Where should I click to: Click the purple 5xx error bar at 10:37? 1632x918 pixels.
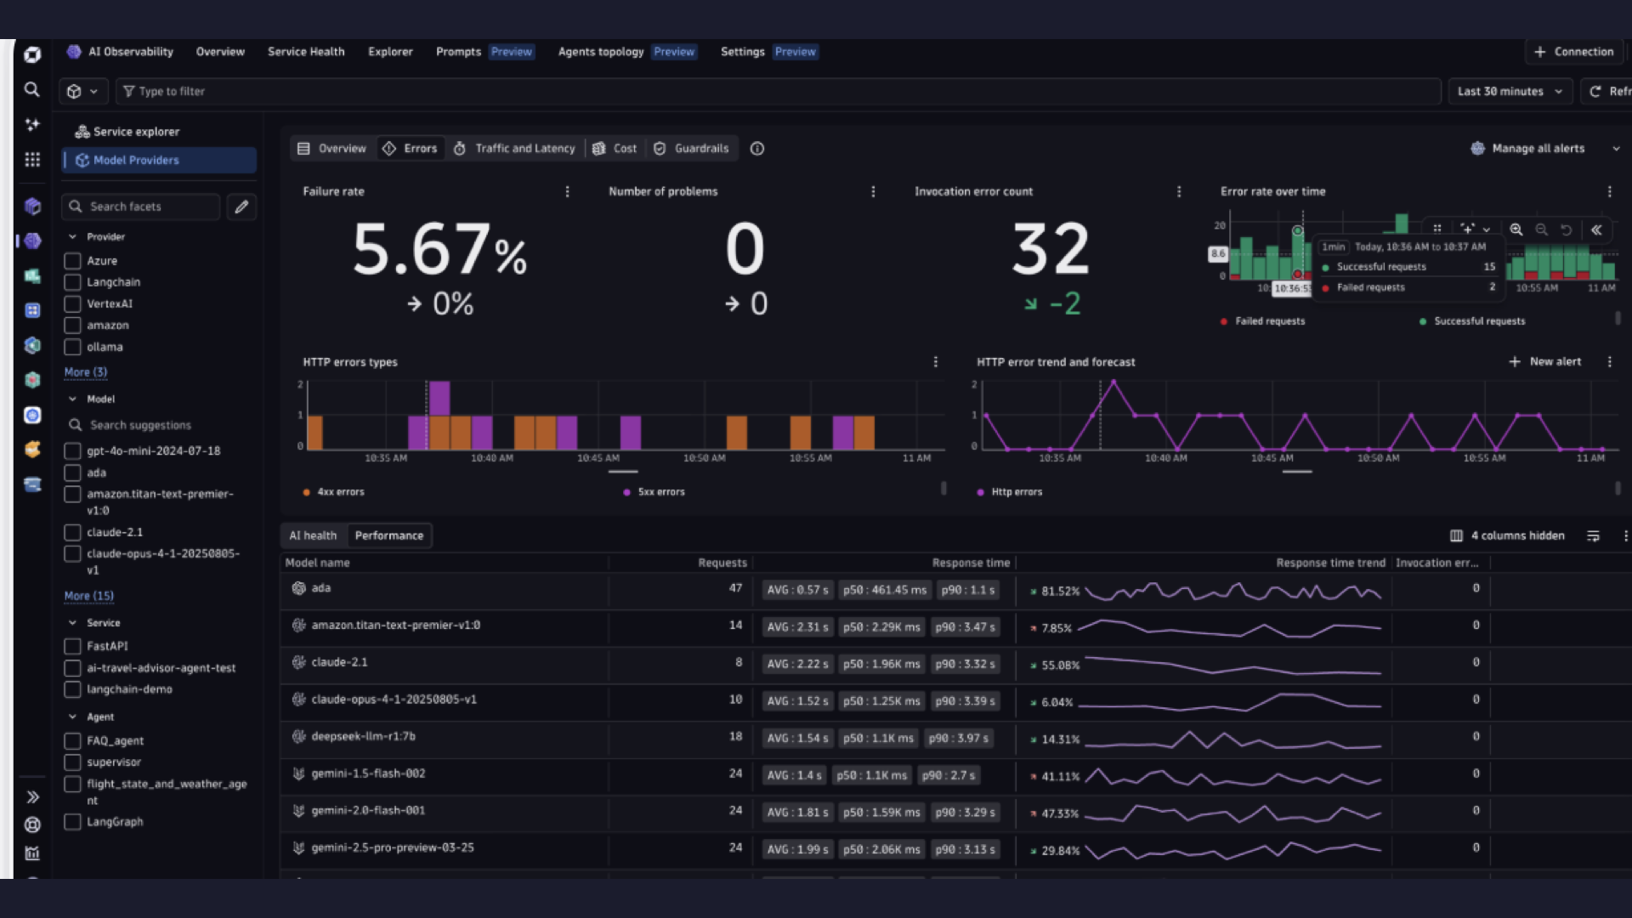click(439, 399)
